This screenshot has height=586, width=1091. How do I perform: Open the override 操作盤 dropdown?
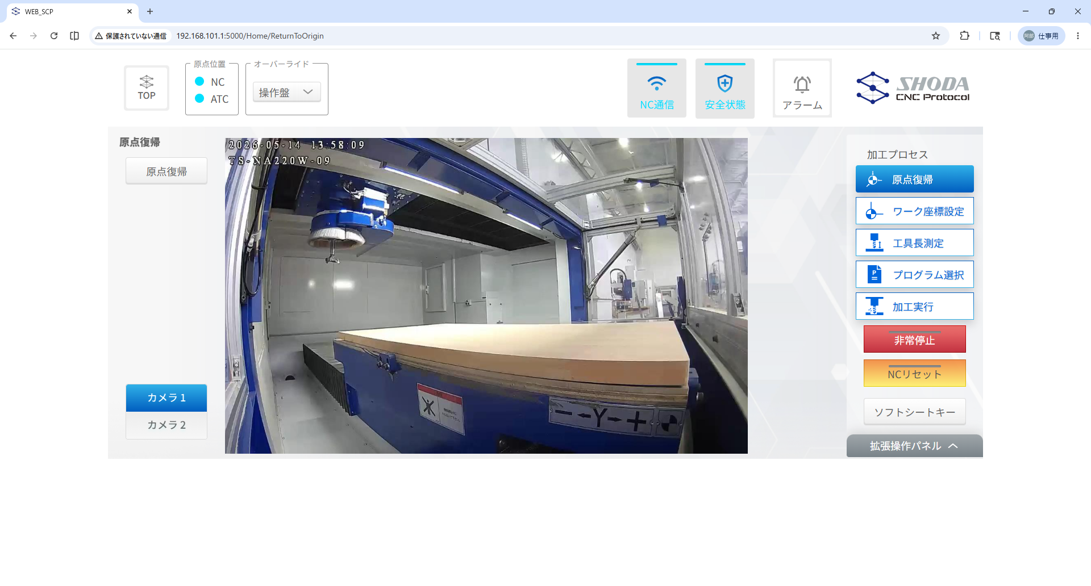[287, 92]
